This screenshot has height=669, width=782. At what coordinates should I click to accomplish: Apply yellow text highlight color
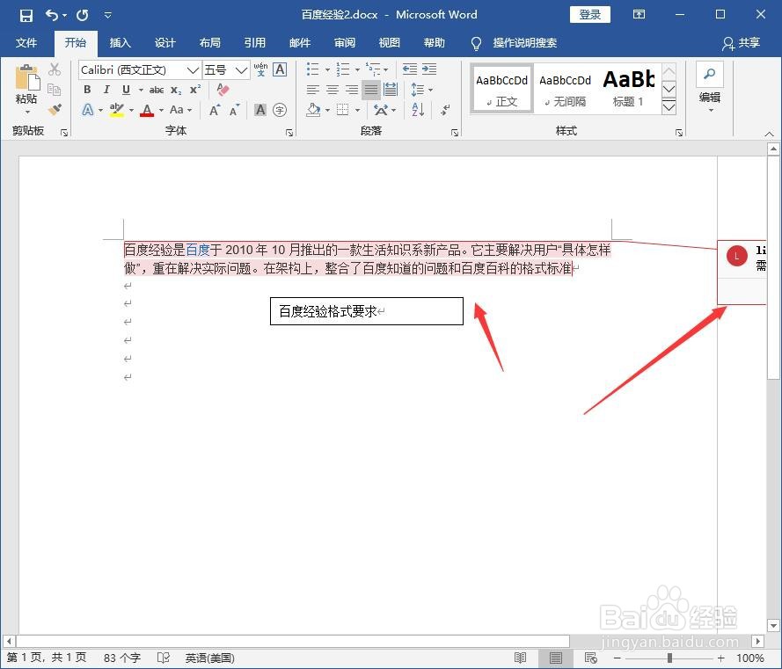pyautogui.click(x=117, y=110)
